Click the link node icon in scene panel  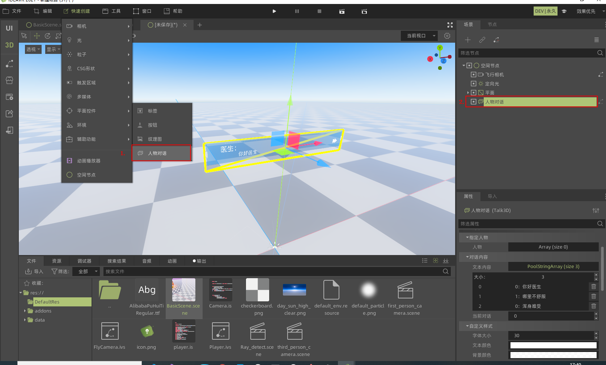[482, 40]
